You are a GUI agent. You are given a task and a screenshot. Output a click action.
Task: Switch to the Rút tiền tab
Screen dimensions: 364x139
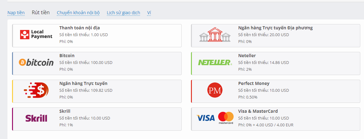40,13
